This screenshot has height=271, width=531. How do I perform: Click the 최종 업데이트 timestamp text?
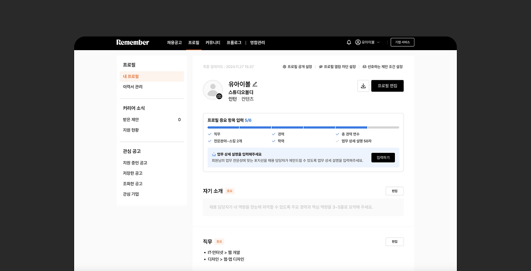pyautogui.click(x=228, y=67)
